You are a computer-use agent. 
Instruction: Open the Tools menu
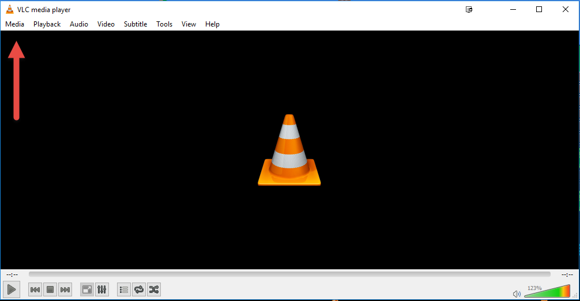[164, 24]
